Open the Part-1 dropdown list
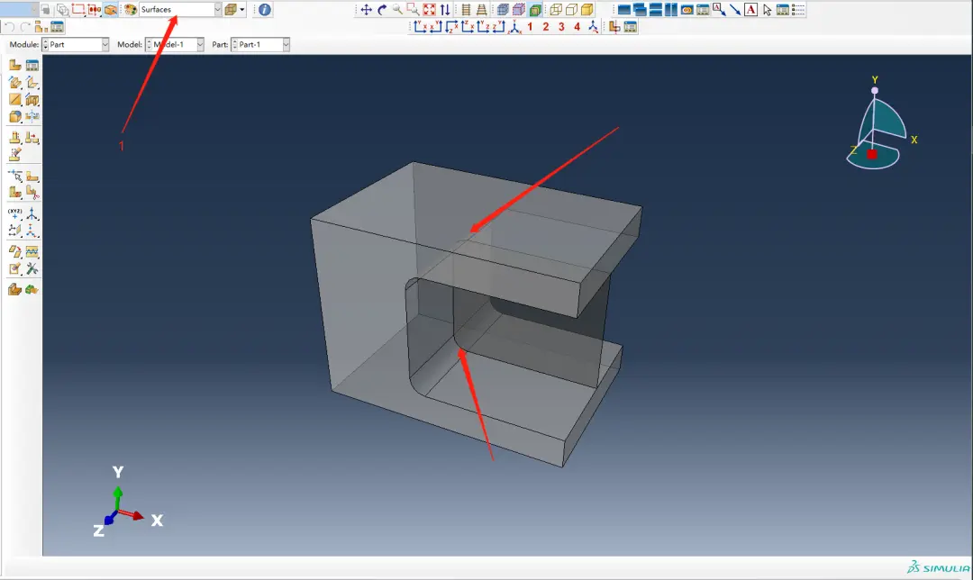Screen dimensions: 973x580 [x=260, y=45]
